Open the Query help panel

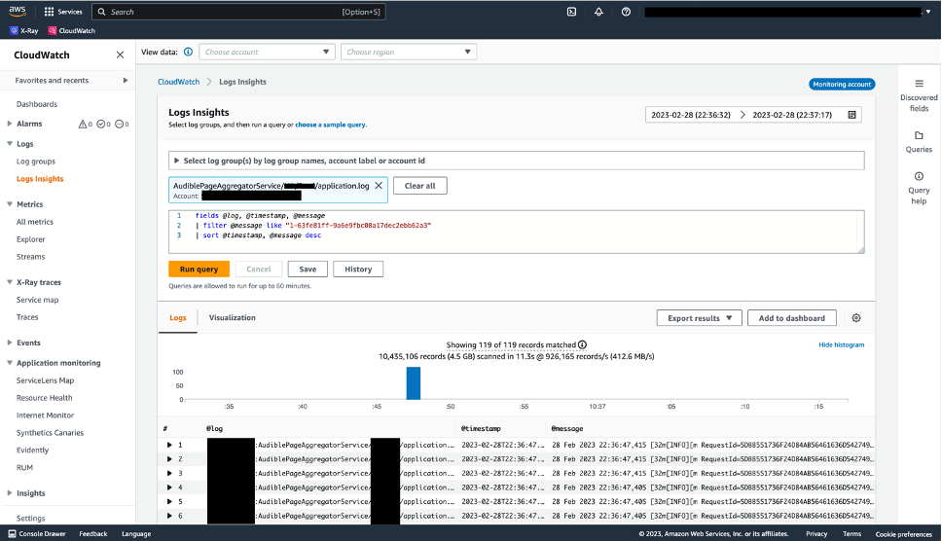click(x=919, y=188)
